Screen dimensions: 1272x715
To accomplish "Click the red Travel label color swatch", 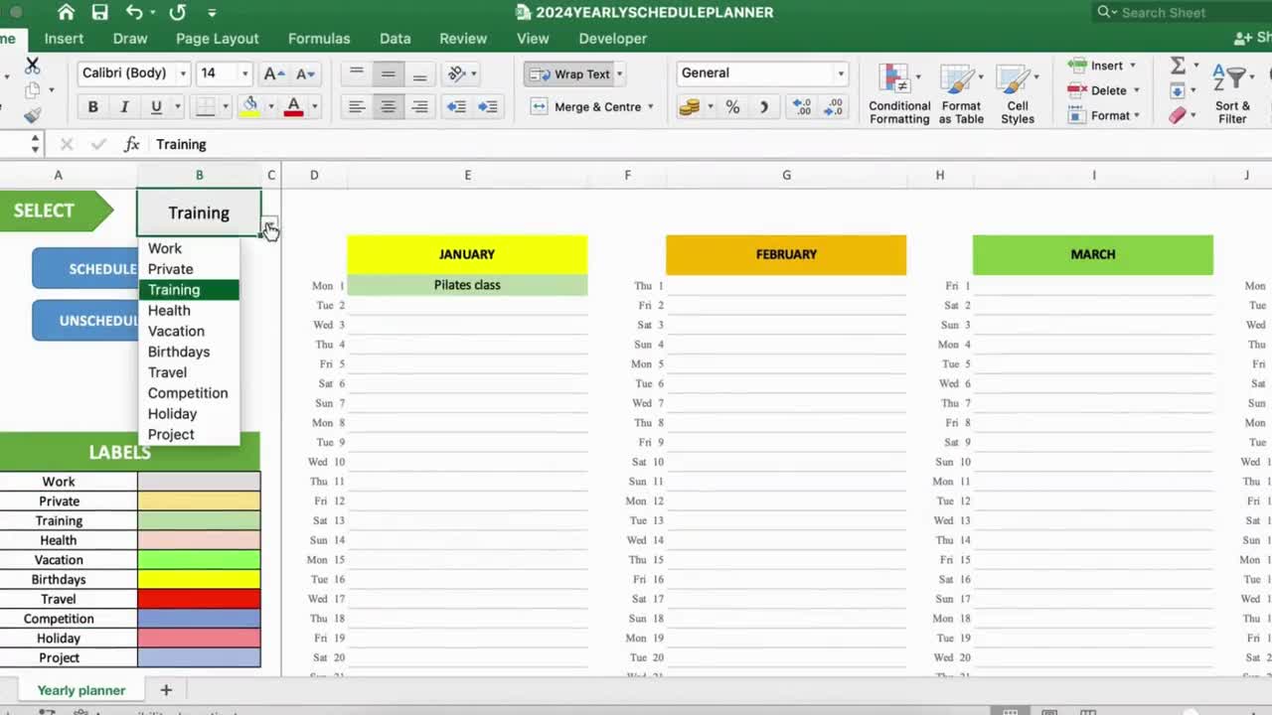I will [198, 599].
